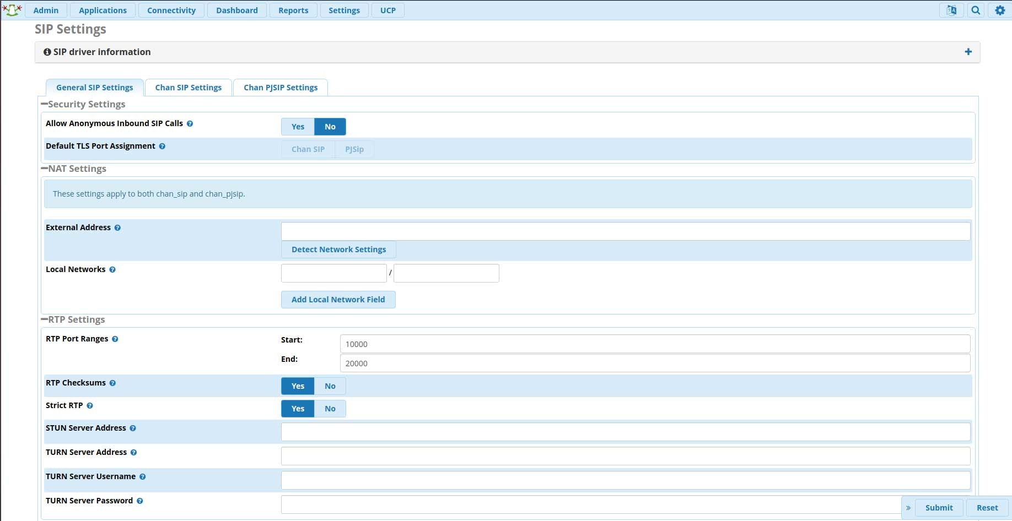Select PJSip for Default TLS Port Assignment
Viewport: 1012px width, 521px height.
(x=354, y=149)
